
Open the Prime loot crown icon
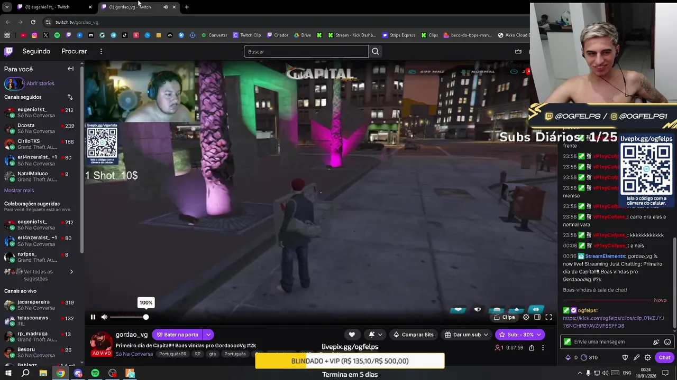pos(518,51)
